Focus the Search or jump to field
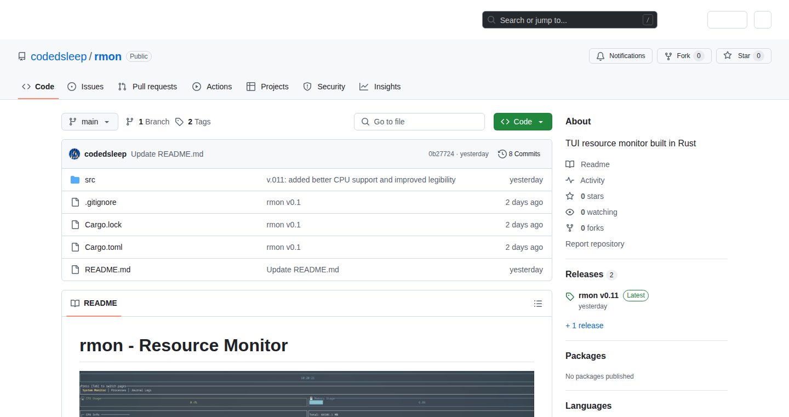 coord(570,20)
